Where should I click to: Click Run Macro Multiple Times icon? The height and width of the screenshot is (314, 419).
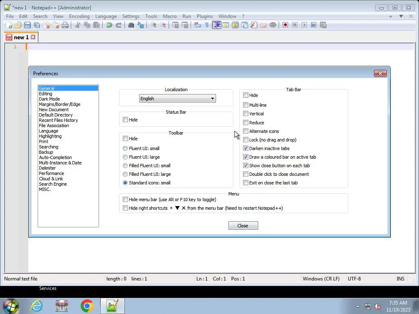click(x=313, y=25)
